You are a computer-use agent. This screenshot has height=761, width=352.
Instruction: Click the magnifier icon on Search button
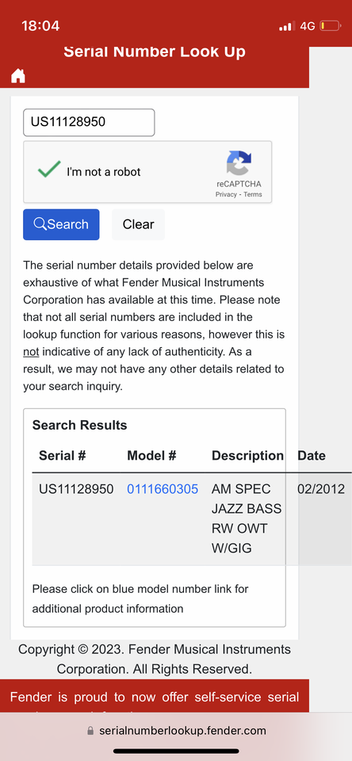coord(40,224)
